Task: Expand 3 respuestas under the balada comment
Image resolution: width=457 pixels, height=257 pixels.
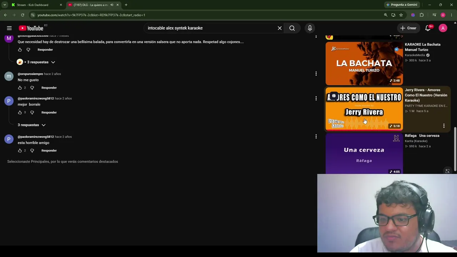Action: (x=36, y=62)
